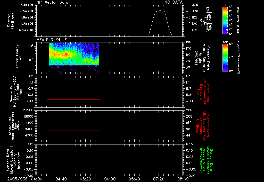Image resolution: width=264 pixels, height=182 pixels.
Task: Click the '44' telemetry axis value
Action: click(x=188, y=135)
